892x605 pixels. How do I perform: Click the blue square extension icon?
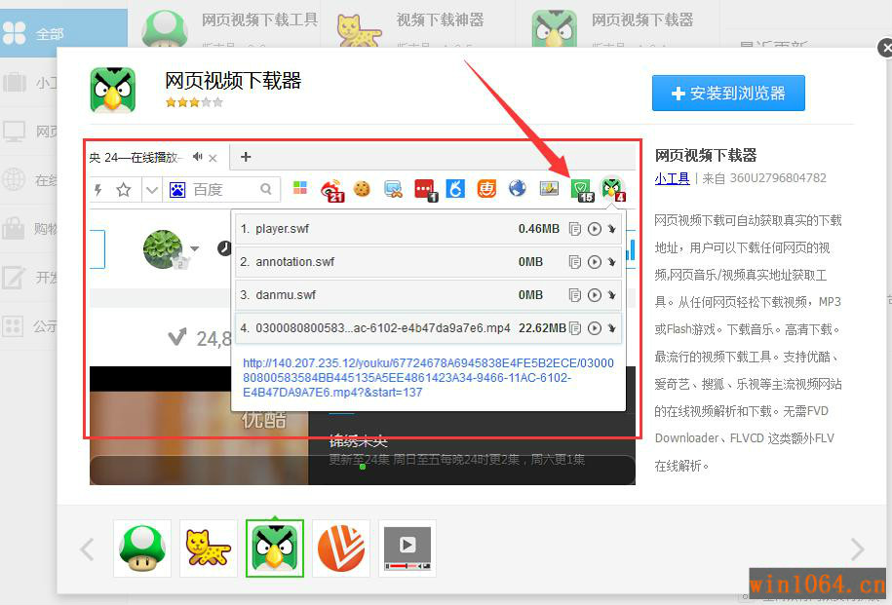455,188
